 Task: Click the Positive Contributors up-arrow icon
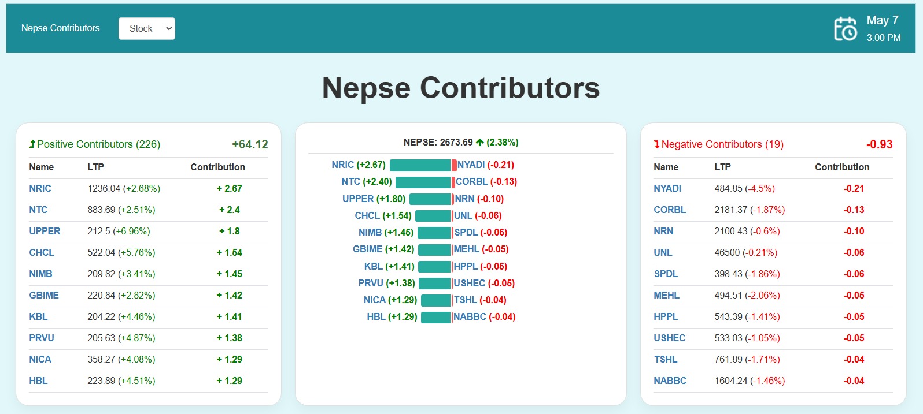pyautogui.click(x=32, y=144)
